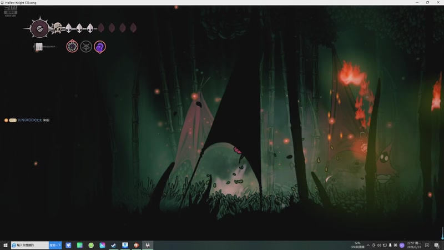
Task: Click the purple round tray icon
Action: (x=402, y=246)
